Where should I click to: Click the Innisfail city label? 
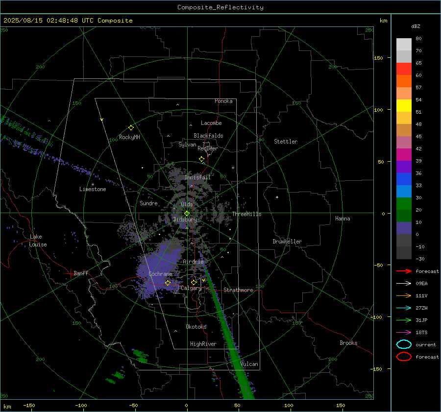coord(198,177)
